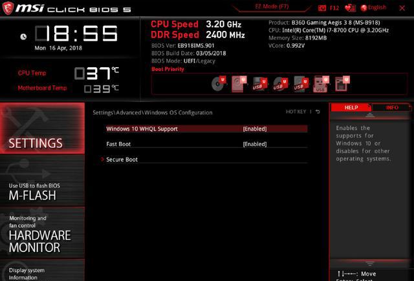Image resolution: width=414 pixels, height=281 pixels.
Task: Select the floppy-style last boot device icon
Action: (x=342, y=83)
